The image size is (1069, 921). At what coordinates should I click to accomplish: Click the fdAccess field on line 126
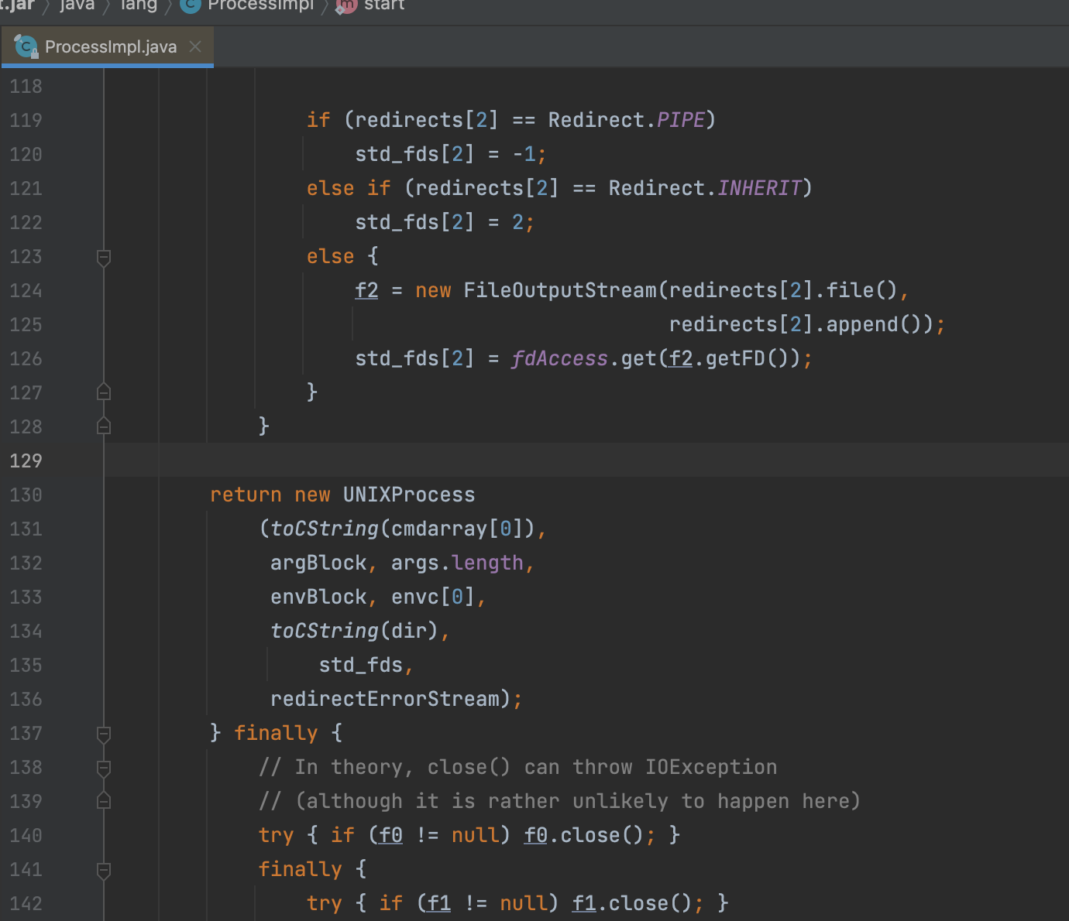[559, 359]
